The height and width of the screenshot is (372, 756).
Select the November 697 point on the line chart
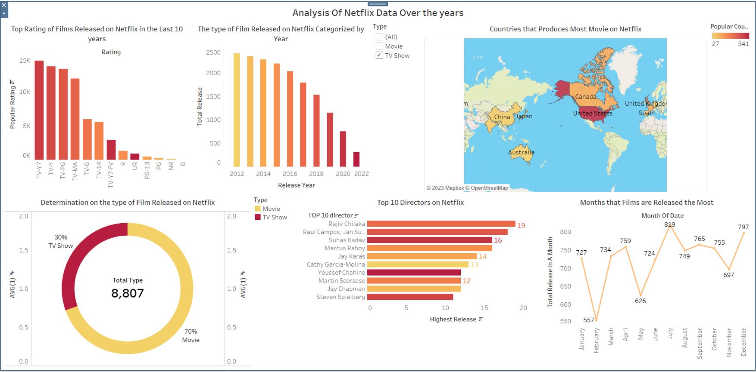coord(729,269)
